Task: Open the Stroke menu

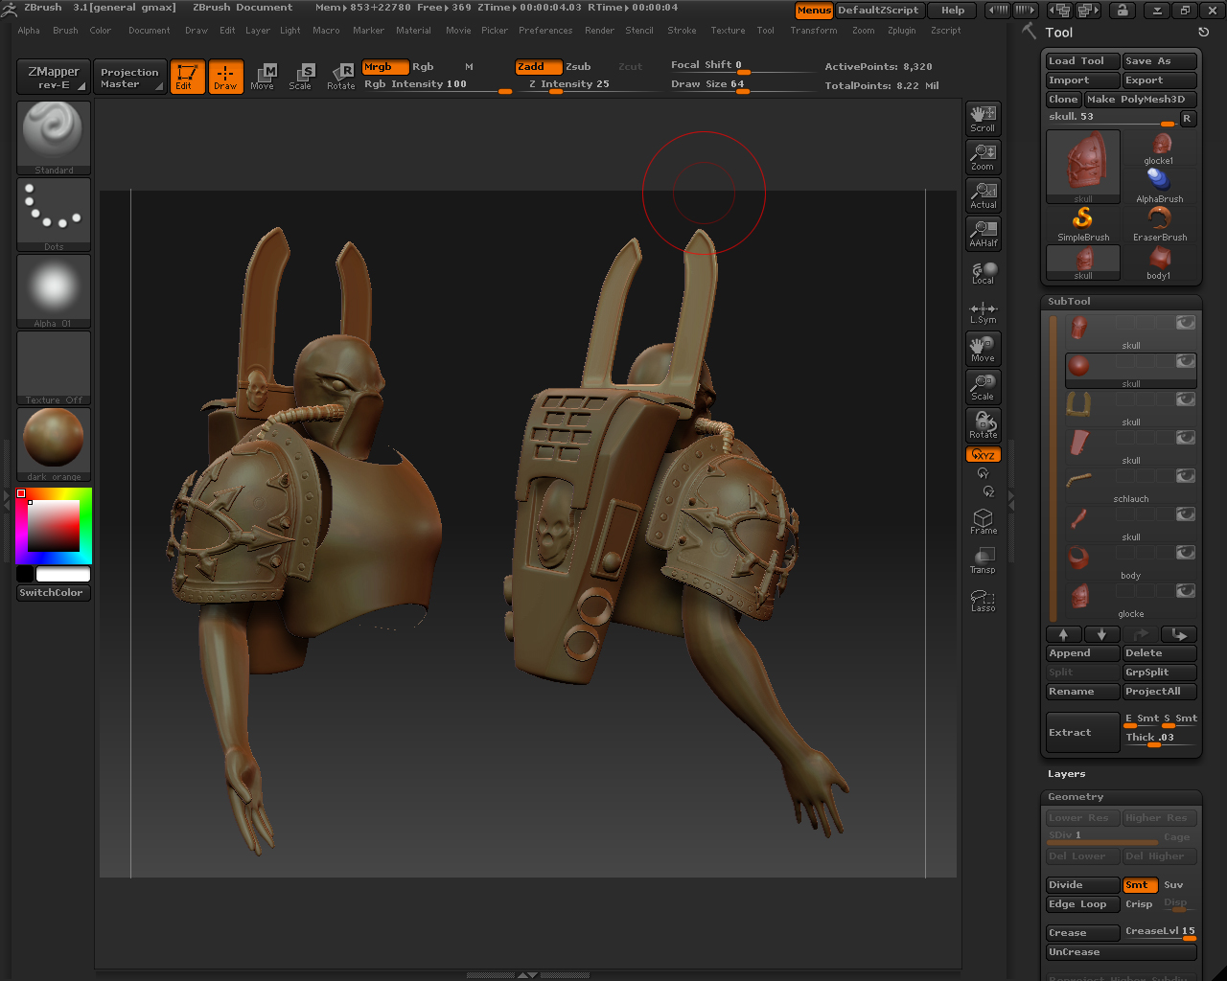Action: [682, 31]
